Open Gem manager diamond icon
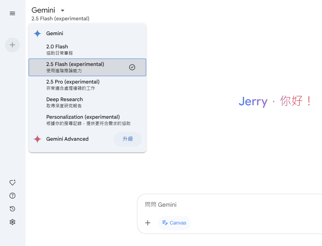The width and height of the screenshot is (322, 246). 12,183
